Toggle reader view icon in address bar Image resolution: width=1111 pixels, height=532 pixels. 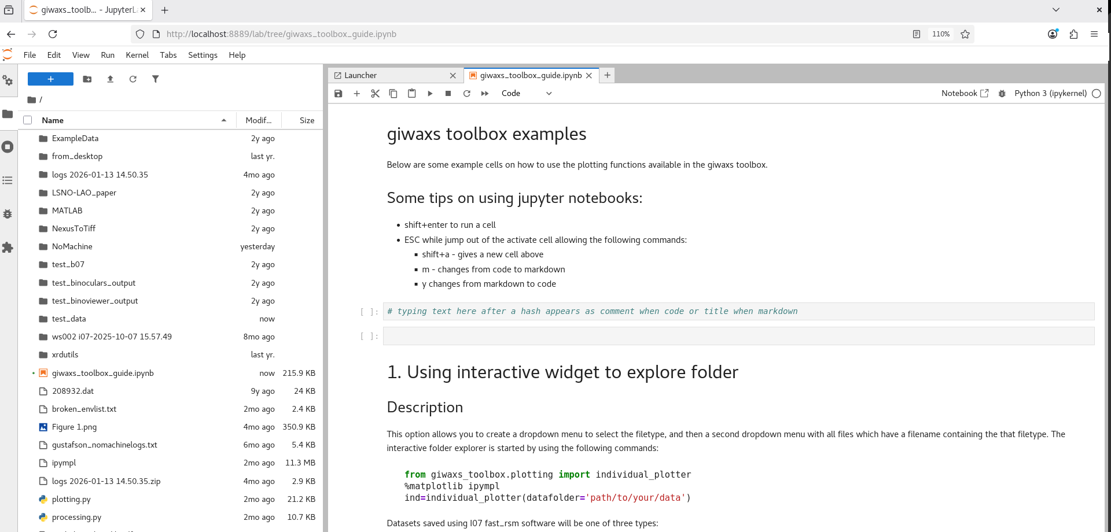click(x=917, y=34)
